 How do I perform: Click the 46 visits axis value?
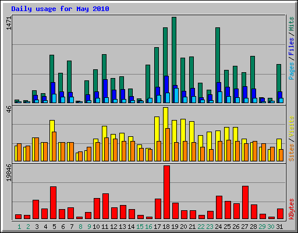coord(9,110)
